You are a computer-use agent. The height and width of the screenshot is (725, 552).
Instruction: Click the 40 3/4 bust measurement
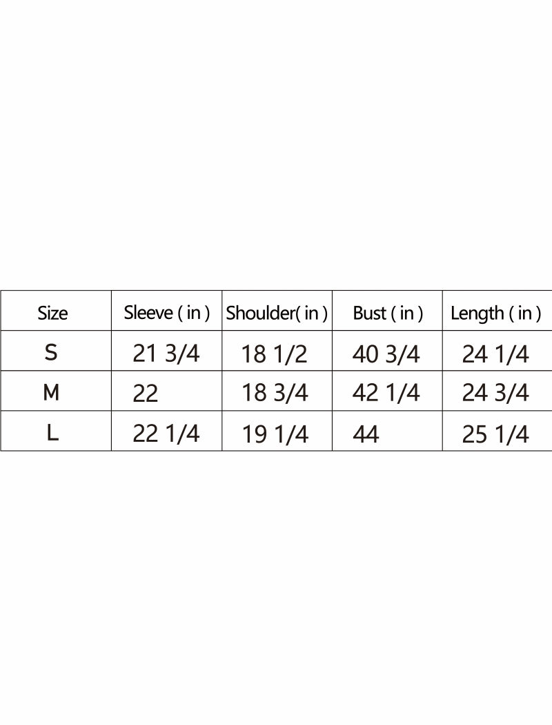pyautogui.click(x=386, y=354)
